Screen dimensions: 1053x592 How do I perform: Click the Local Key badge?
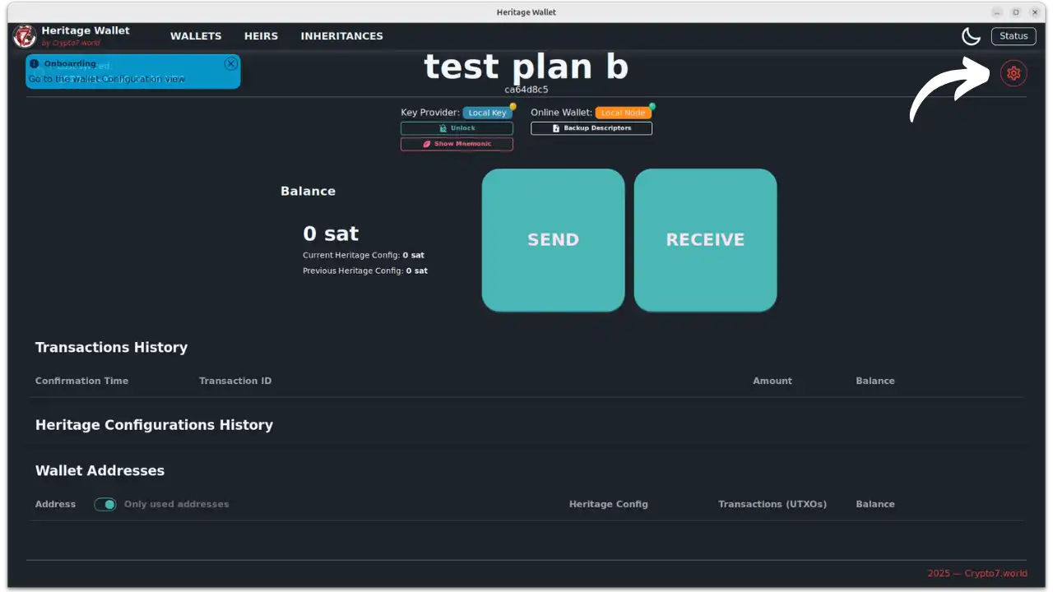[487, 113]
